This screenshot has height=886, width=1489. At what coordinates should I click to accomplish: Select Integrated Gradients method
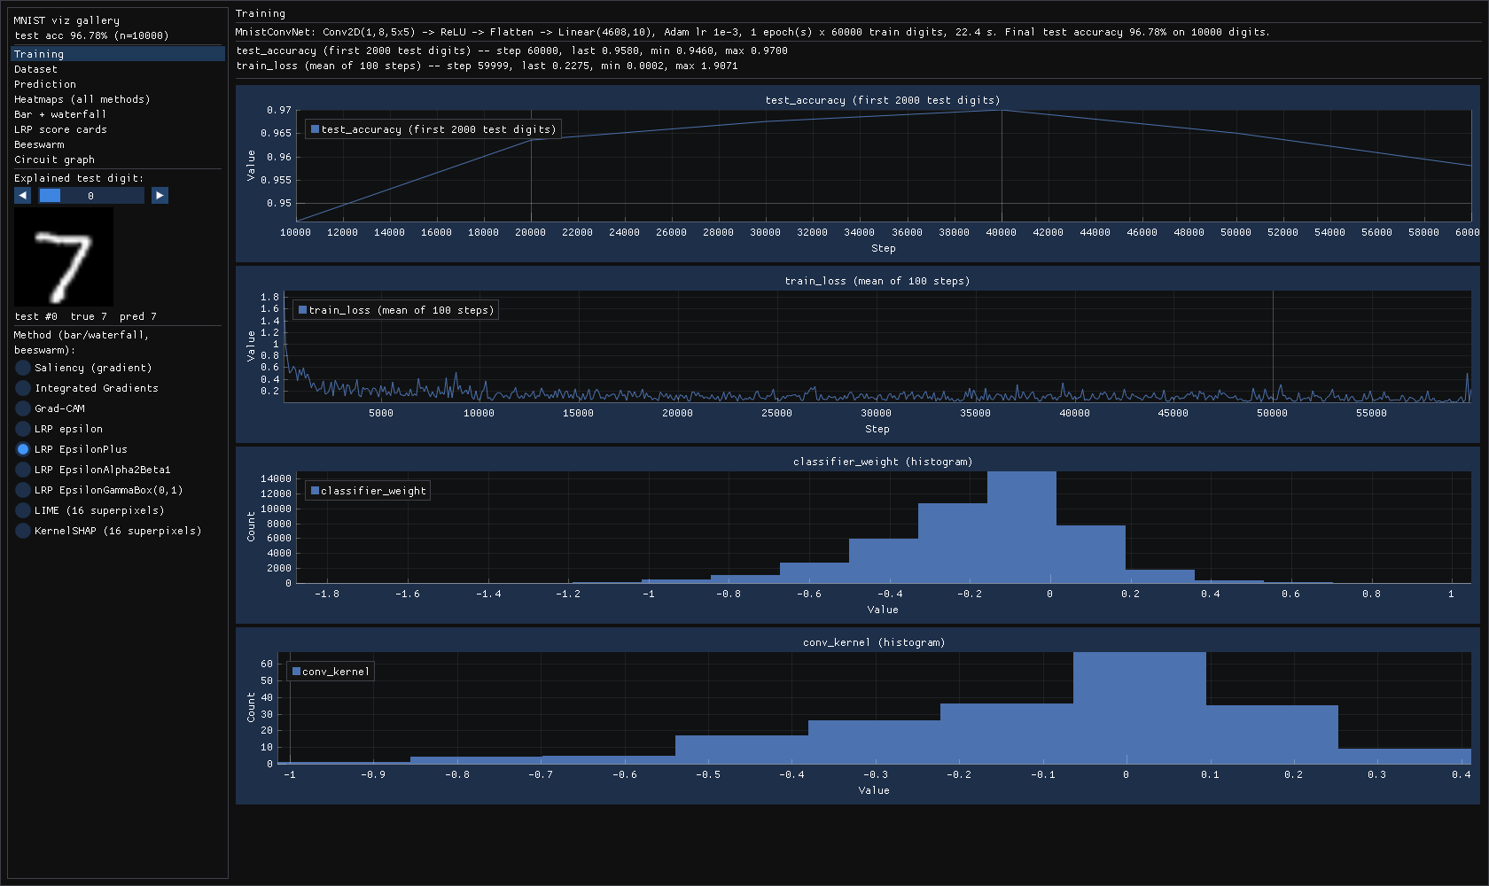click(x=87, y=388)
